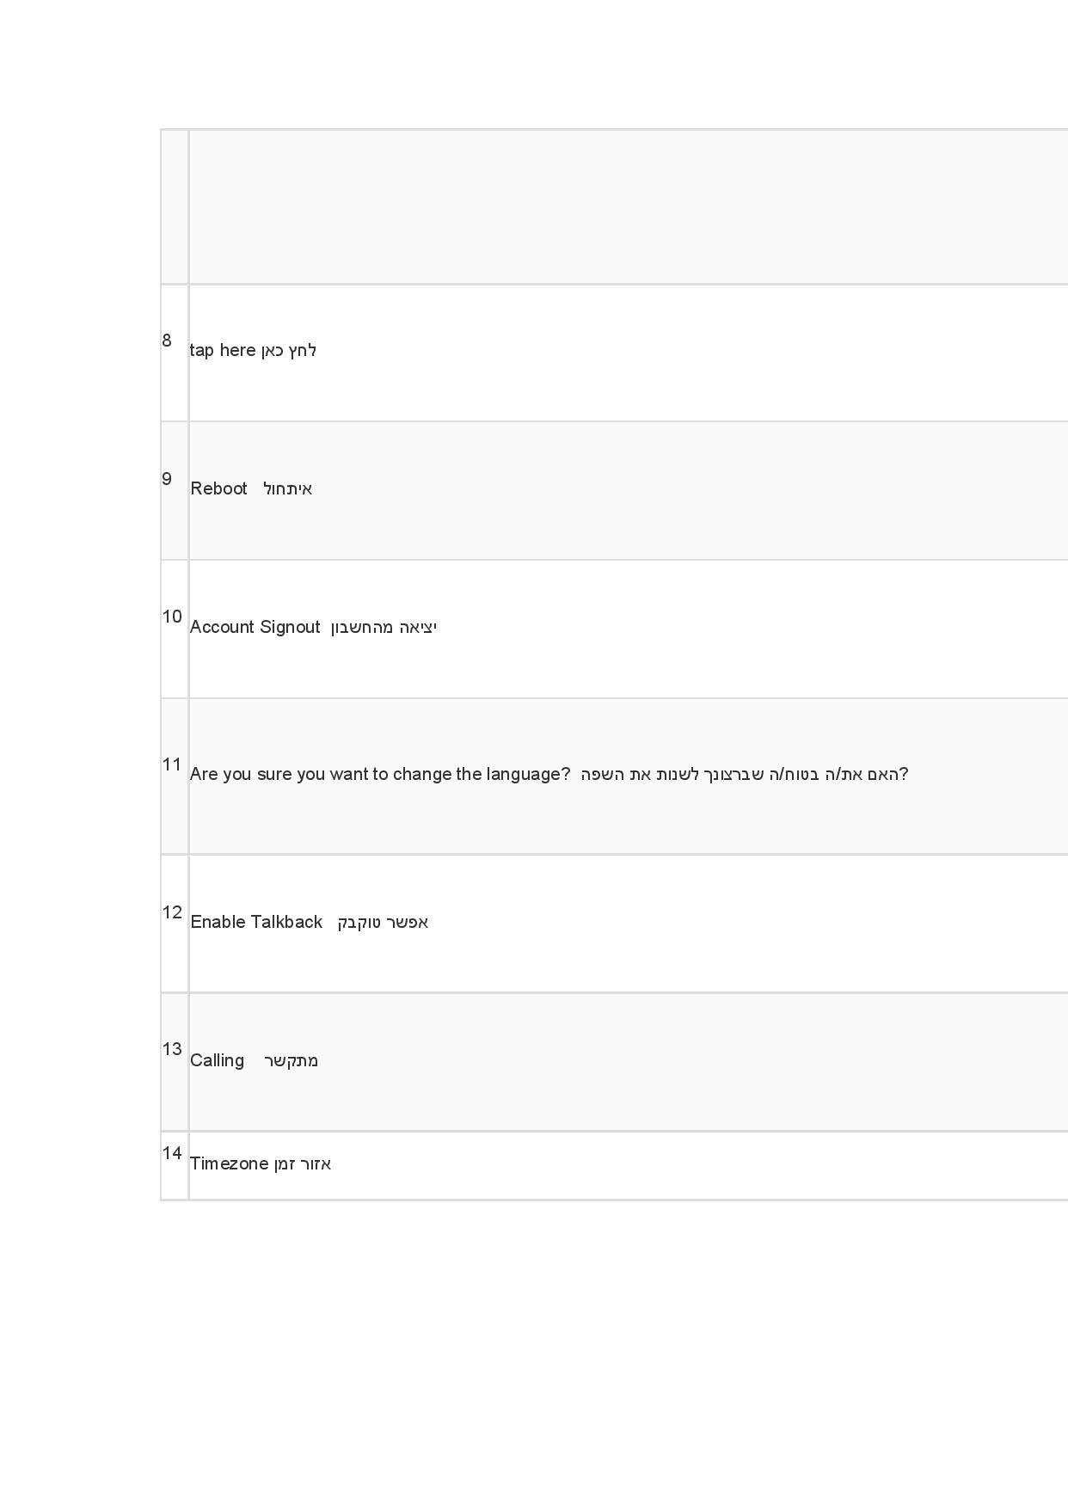Image resolution: width=1068 pixels, height=1510 pixels.
Task: Select 'Are you sure you want to change the language?'
Action: point(380,774)
